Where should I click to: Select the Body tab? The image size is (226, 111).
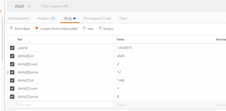70,18
